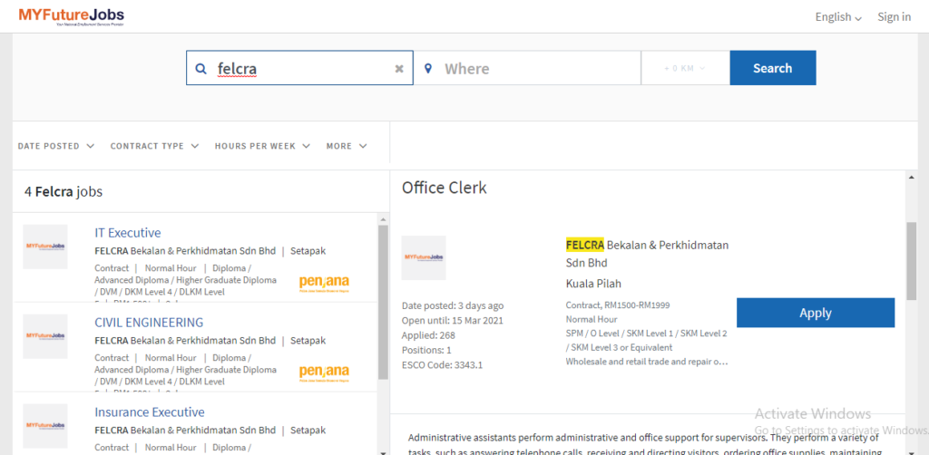Click the Sign in link
929x455 pixels.
[894, 17]
